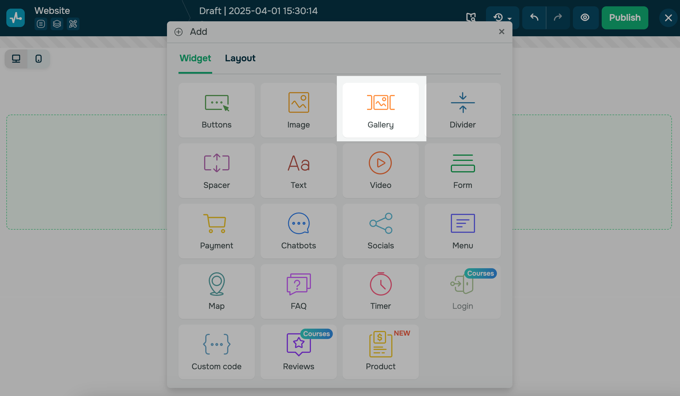Insert the Payment widget

click(x=216, y=231)
